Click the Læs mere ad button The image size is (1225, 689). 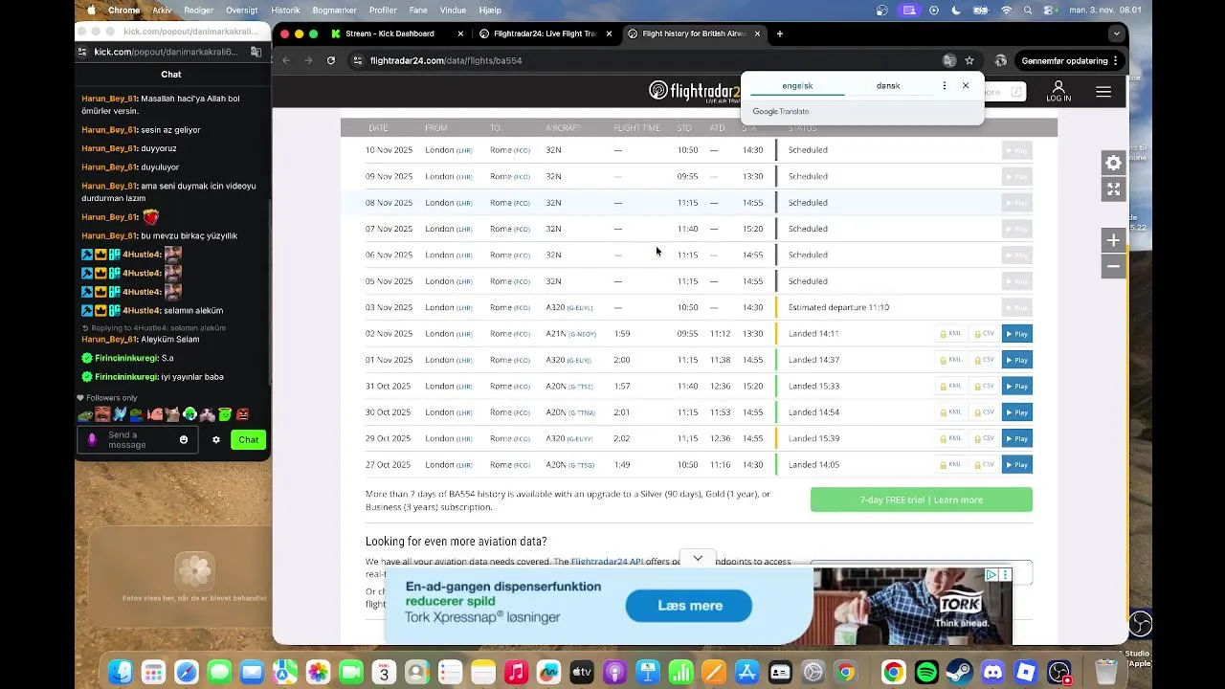(x=689, y=606)
